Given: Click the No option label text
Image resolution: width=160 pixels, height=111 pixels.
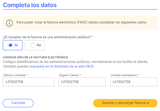Looking at the screenshot, I should tap(39, 45).
